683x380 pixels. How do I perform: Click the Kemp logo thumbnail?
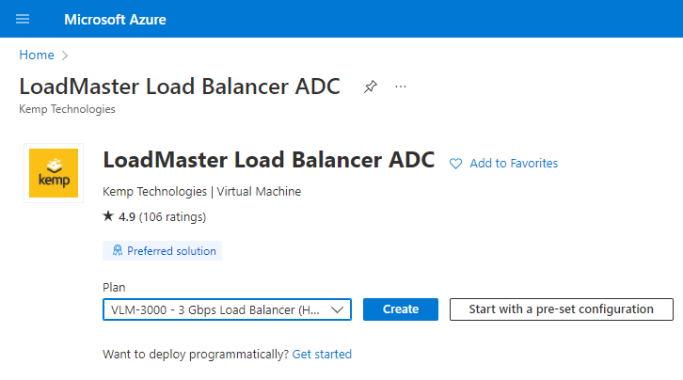click(x=54, y=173)
